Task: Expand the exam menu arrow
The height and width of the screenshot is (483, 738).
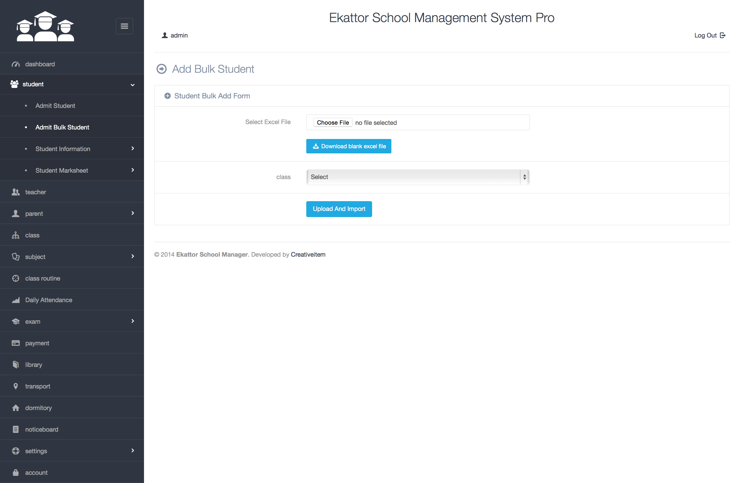Action: pyautogui.click(x=132, y=321)
